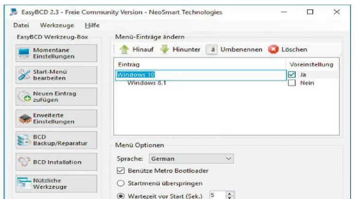
Task: Click the Voreinstellung column header
Action: tap(311, 64)
